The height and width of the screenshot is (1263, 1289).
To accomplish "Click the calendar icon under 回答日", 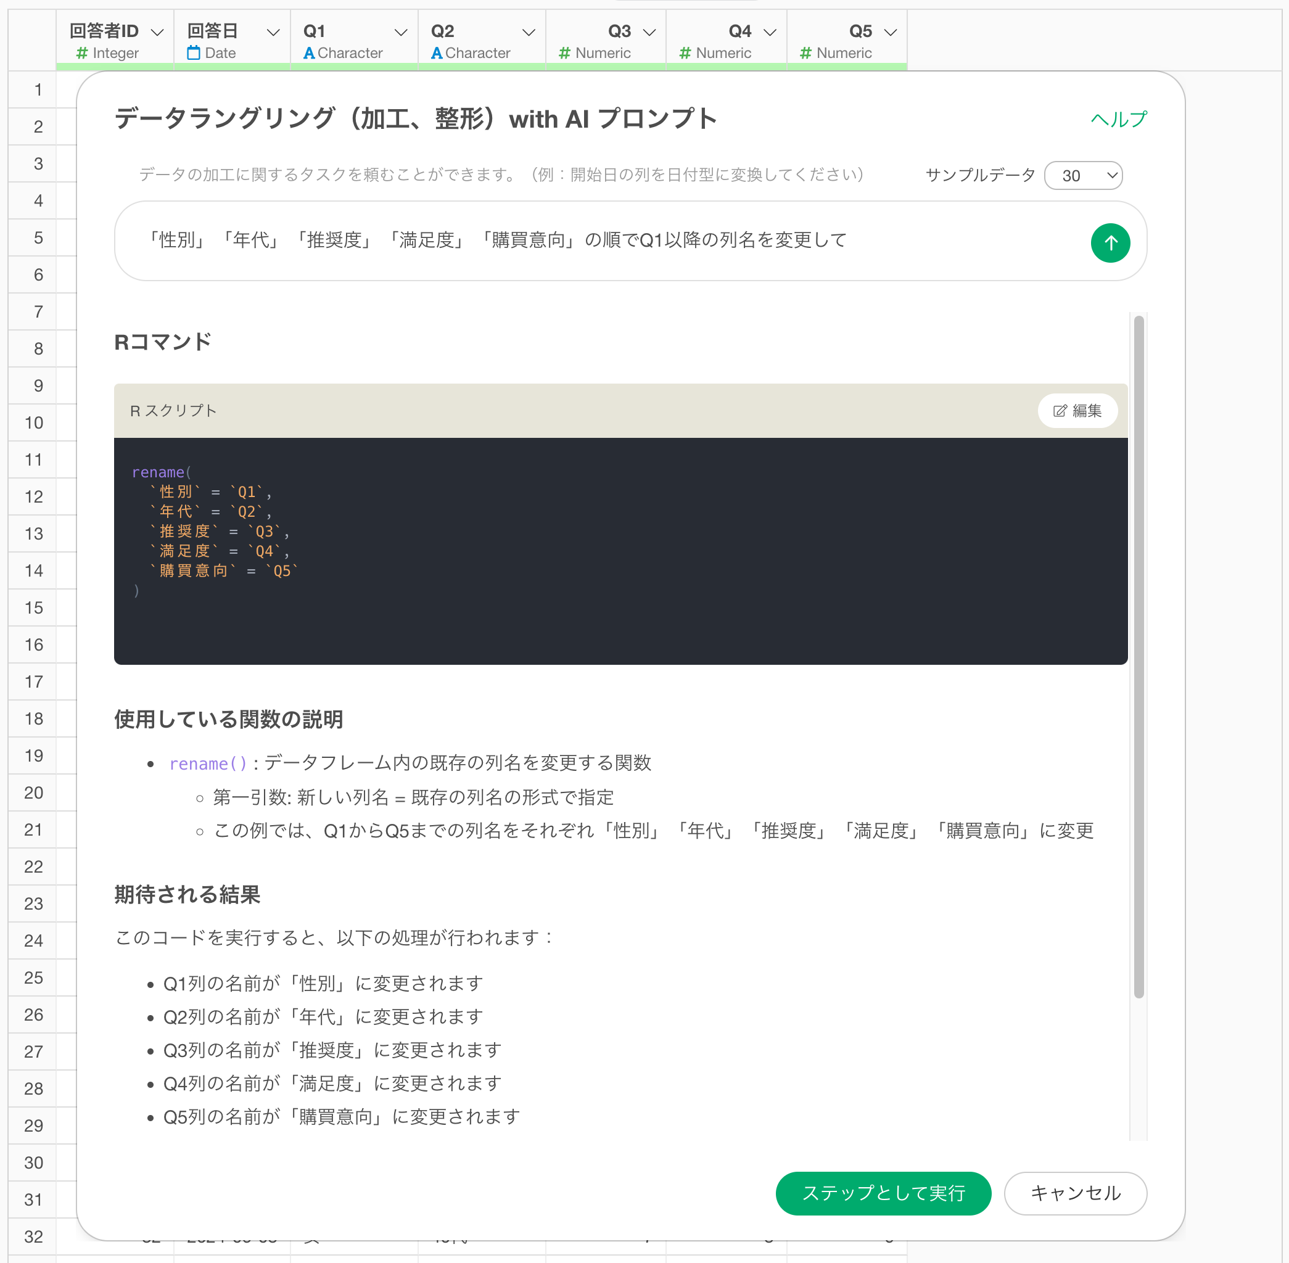I will coord(193,53).
